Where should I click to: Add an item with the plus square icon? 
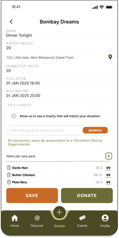pyautogui.click(x=109, y=156)
